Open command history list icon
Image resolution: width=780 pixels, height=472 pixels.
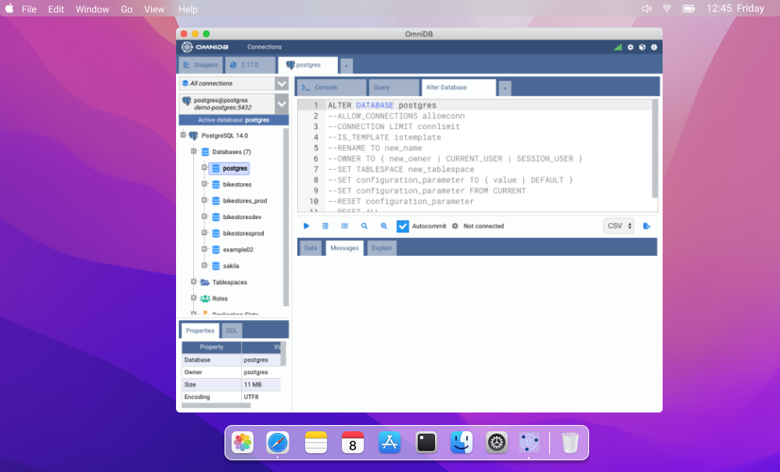click(345, 226)
